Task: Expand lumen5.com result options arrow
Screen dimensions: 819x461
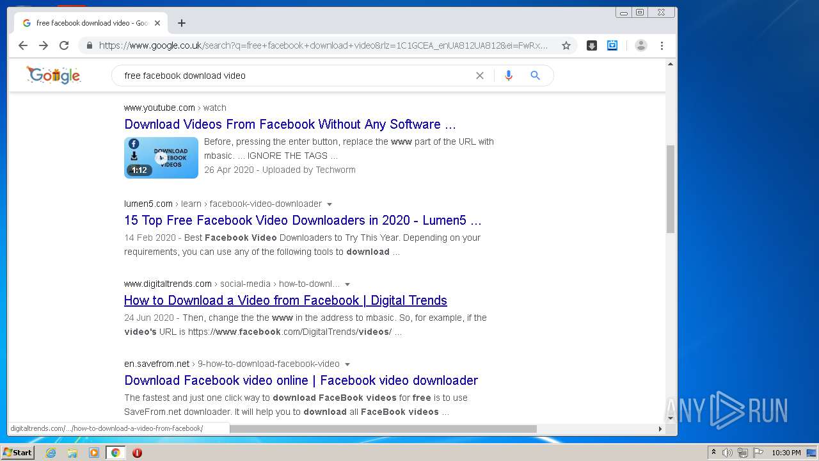Action: [330, 204]
